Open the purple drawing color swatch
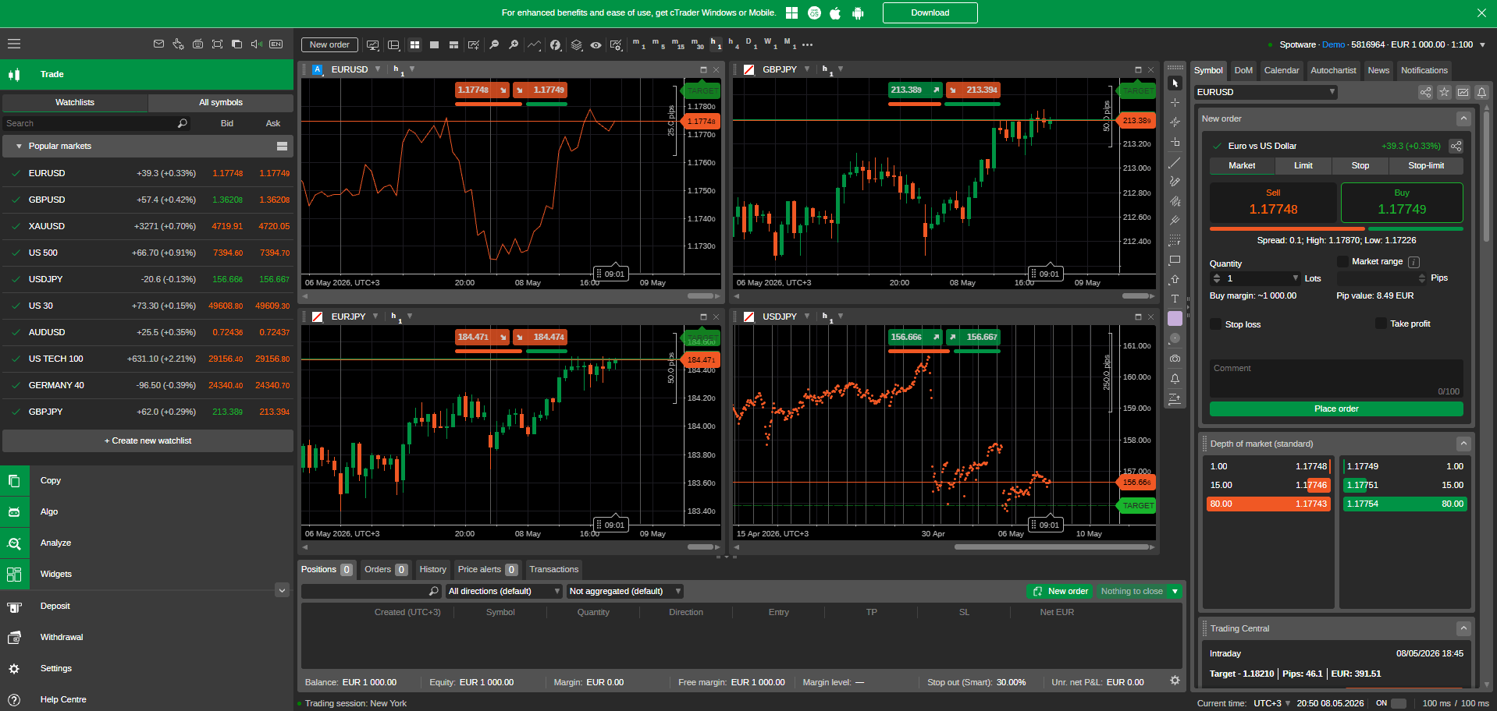Image resolution: width=1497 pixels, height=711 pixels. click(1175, 319)
